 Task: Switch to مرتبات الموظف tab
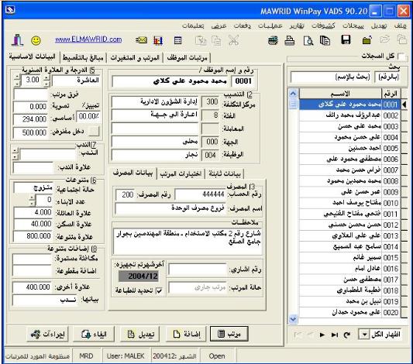[x=188, y=57]
